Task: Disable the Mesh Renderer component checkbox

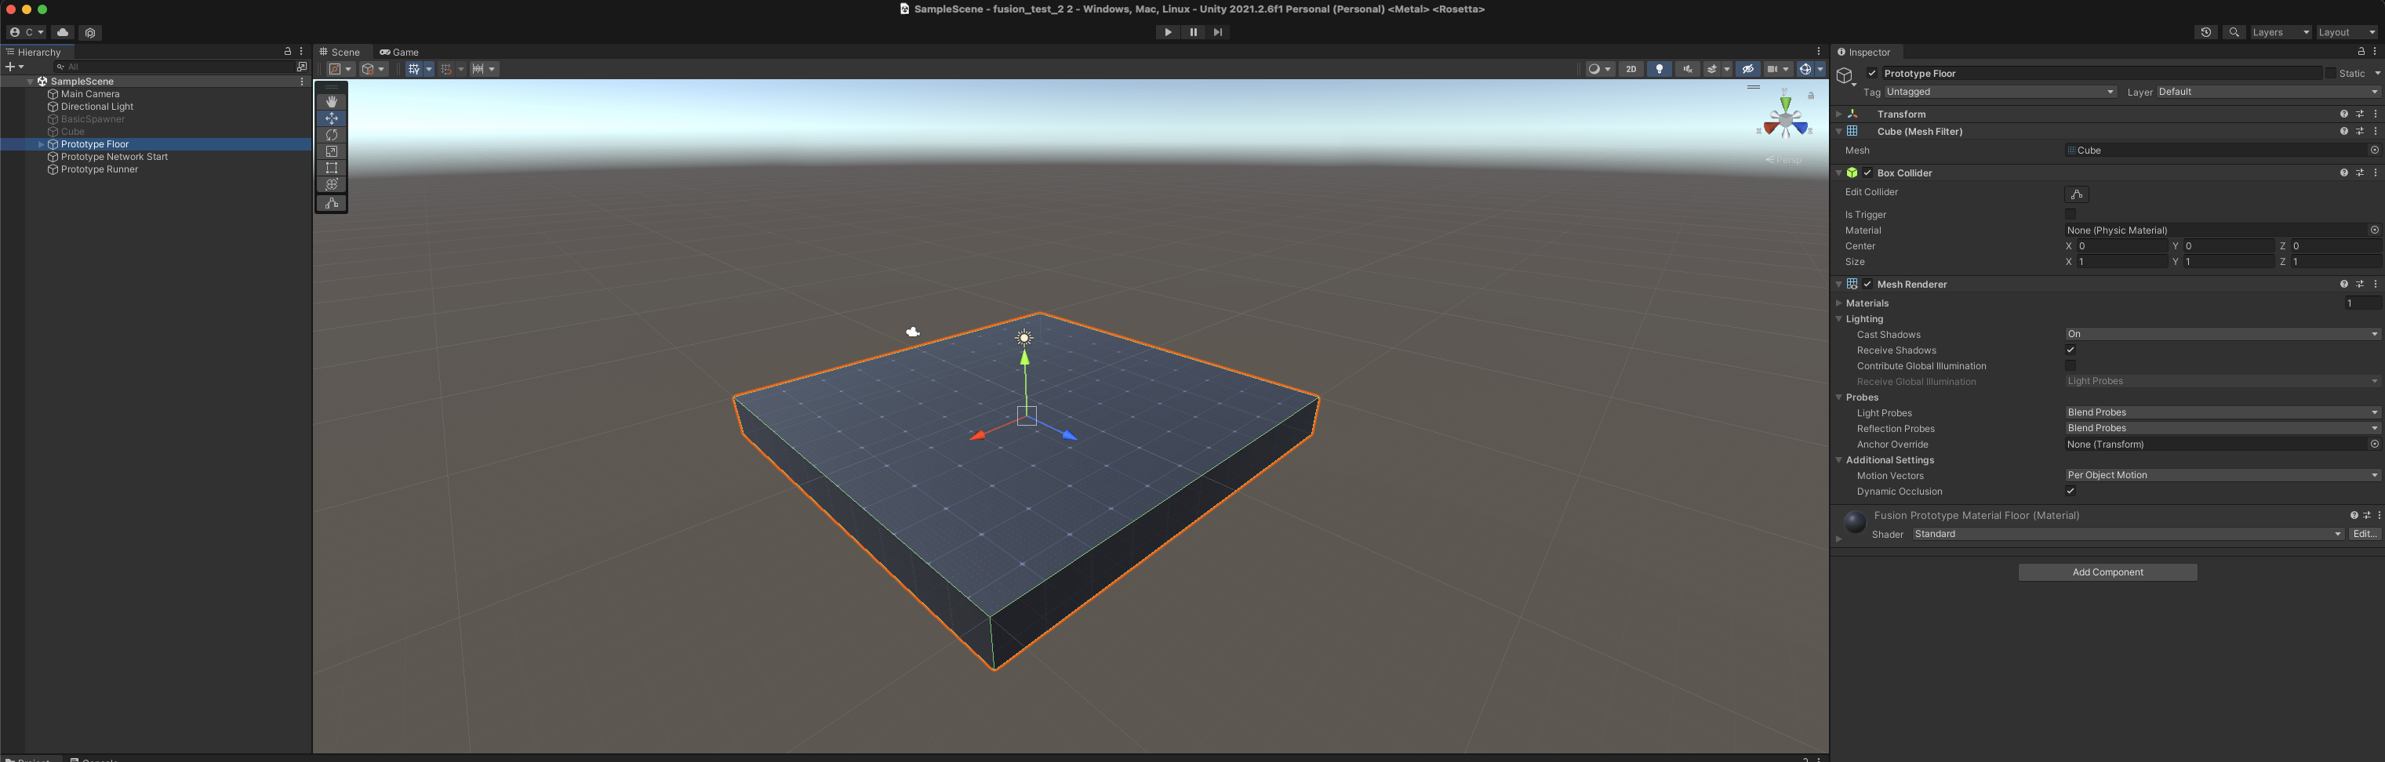Action: (1867, 285)
